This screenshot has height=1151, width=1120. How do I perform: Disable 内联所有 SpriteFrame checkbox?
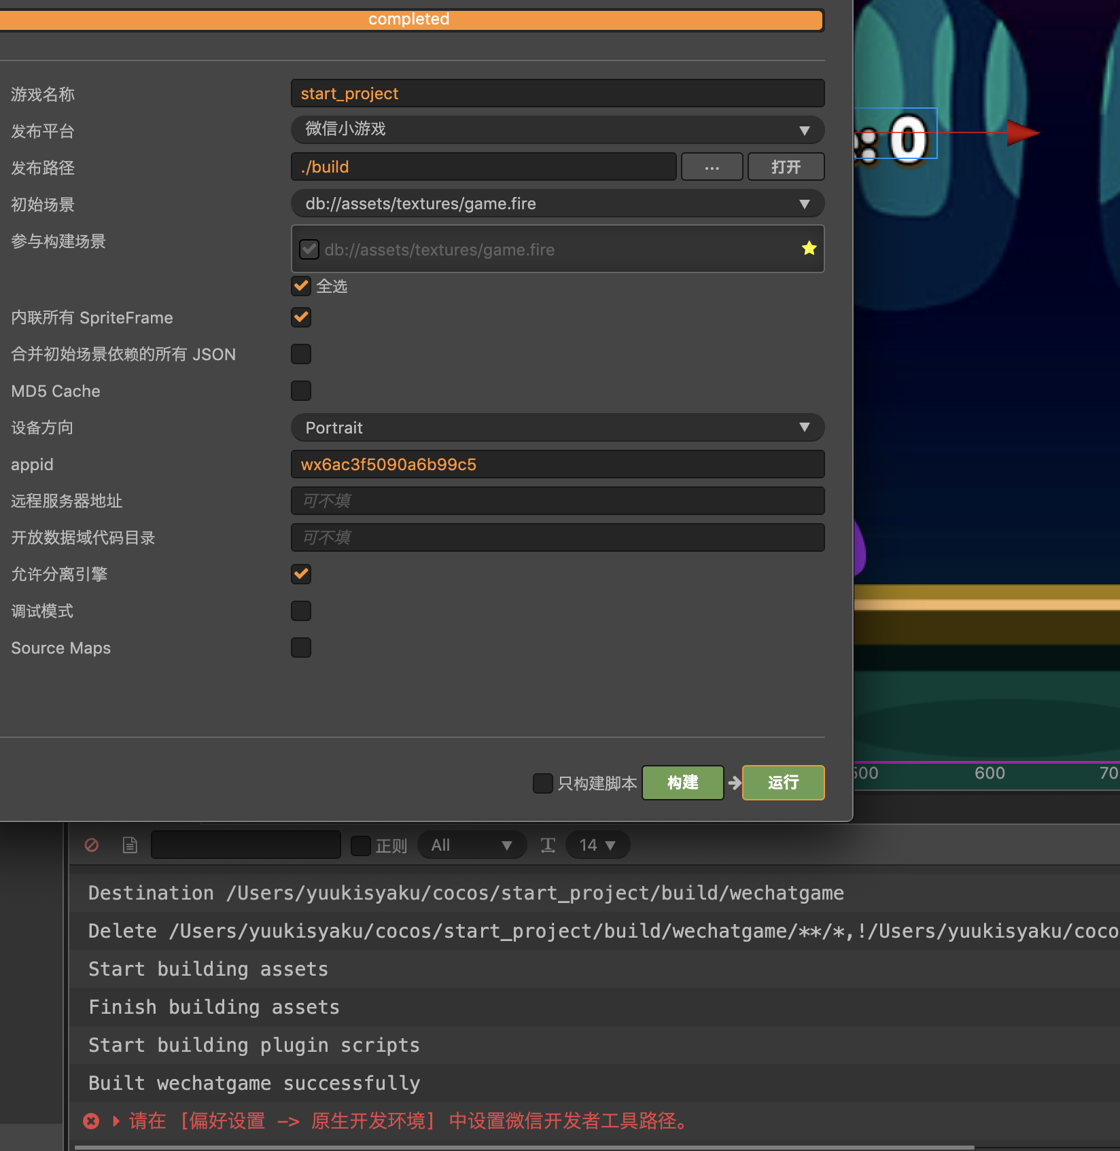(301, 317)
